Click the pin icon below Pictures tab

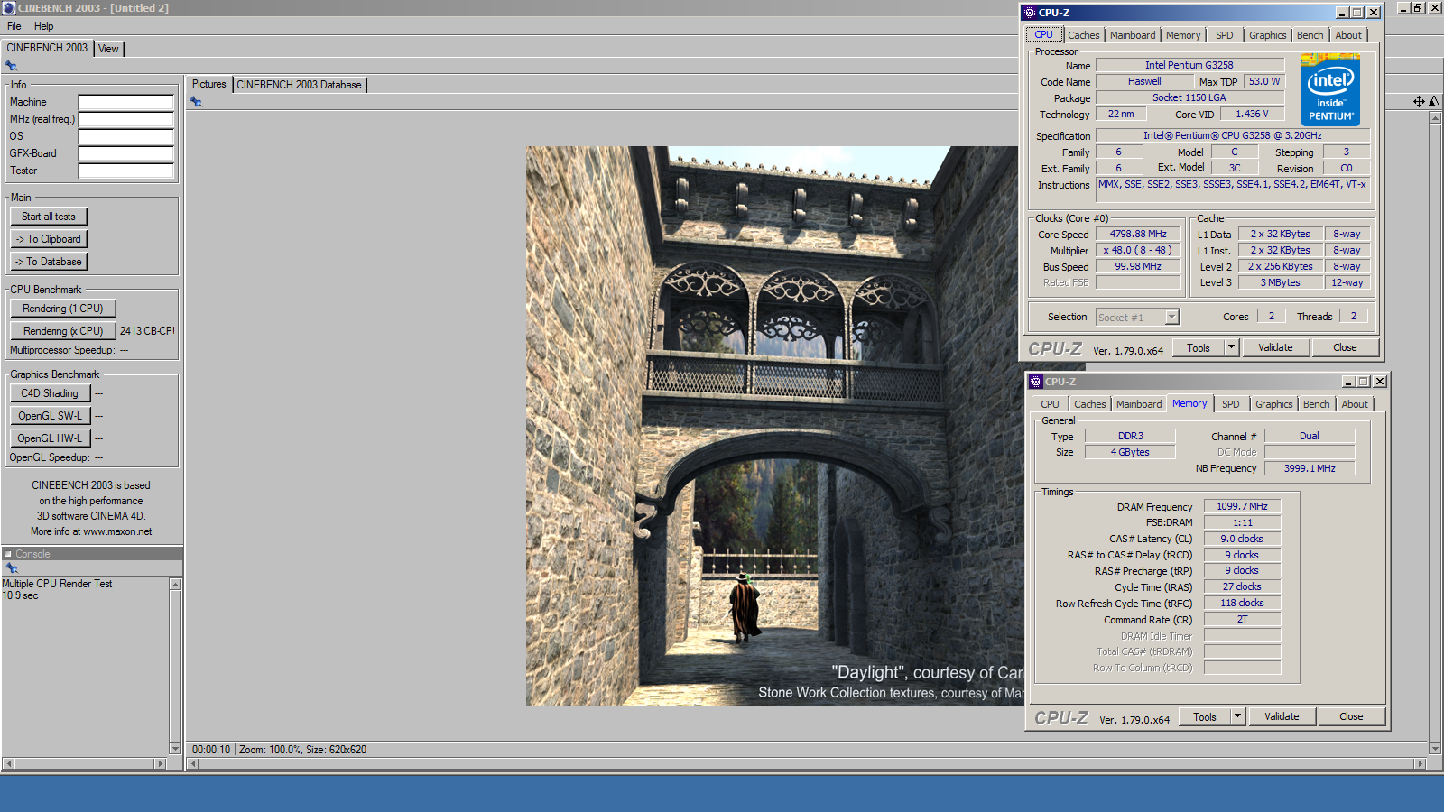click(196, 102)
